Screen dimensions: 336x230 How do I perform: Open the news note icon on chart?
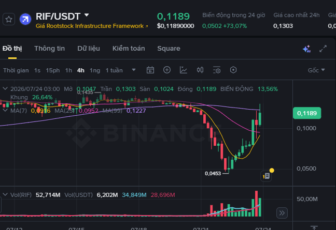266,176
